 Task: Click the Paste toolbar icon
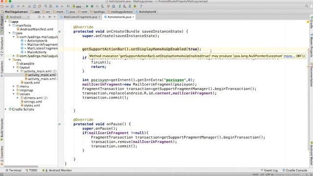point(39,6)
